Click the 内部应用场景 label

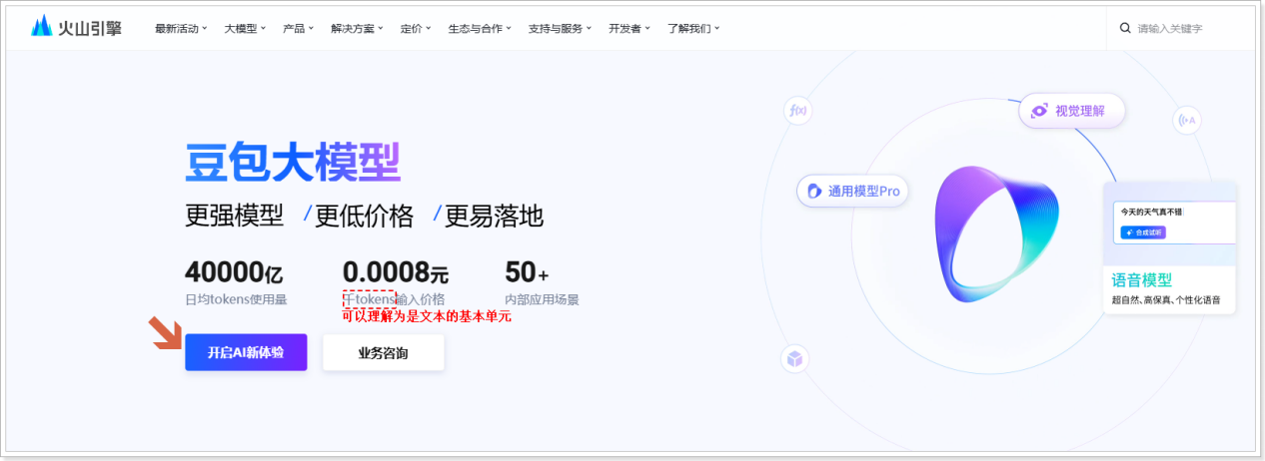(x=542, y=299)
